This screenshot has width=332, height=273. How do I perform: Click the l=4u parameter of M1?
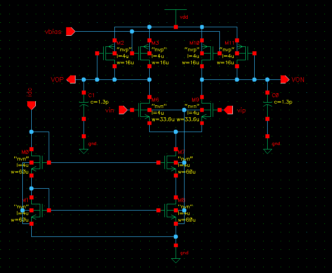point(22,213)
